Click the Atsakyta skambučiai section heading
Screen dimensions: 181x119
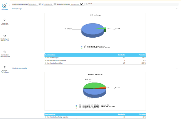pos(19,68)
